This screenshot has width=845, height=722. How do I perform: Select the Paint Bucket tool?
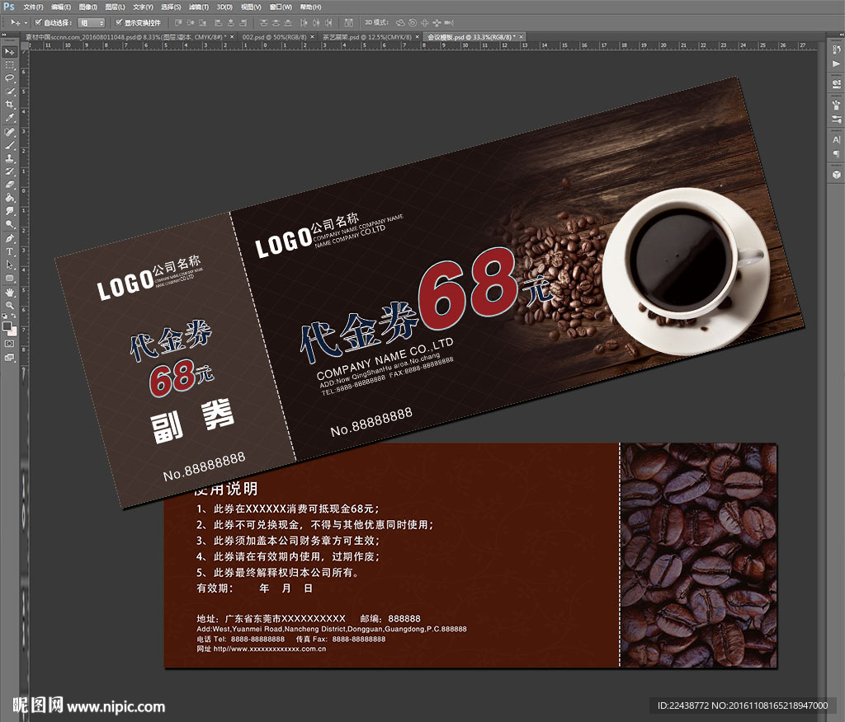coord(9,198)
